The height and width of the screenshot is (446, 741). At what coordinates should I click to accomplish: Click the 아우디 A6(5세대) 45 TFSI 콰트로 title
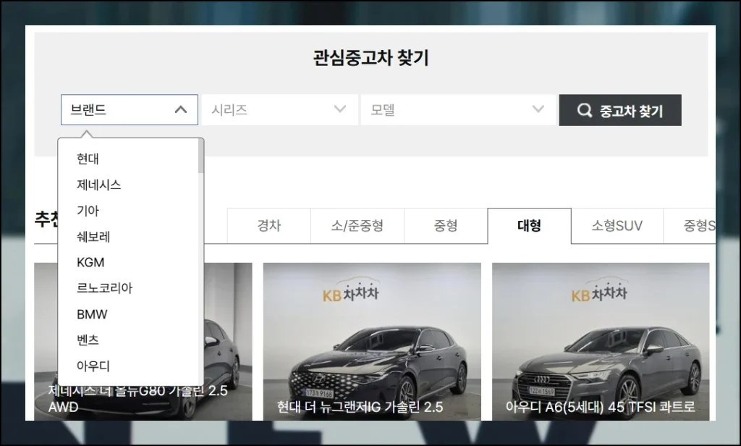pos(600,407)
